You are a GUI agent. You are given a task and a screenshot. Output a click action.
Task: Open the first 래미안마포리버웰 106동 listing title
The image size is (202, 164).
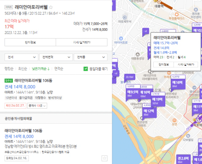coord(33,81)
